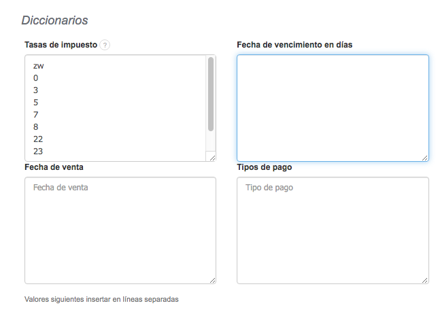Viewport: 438px width, 312px height.
Task: Click resize grip of Tasas de impuesto box
Action: (x=212, y=158)
